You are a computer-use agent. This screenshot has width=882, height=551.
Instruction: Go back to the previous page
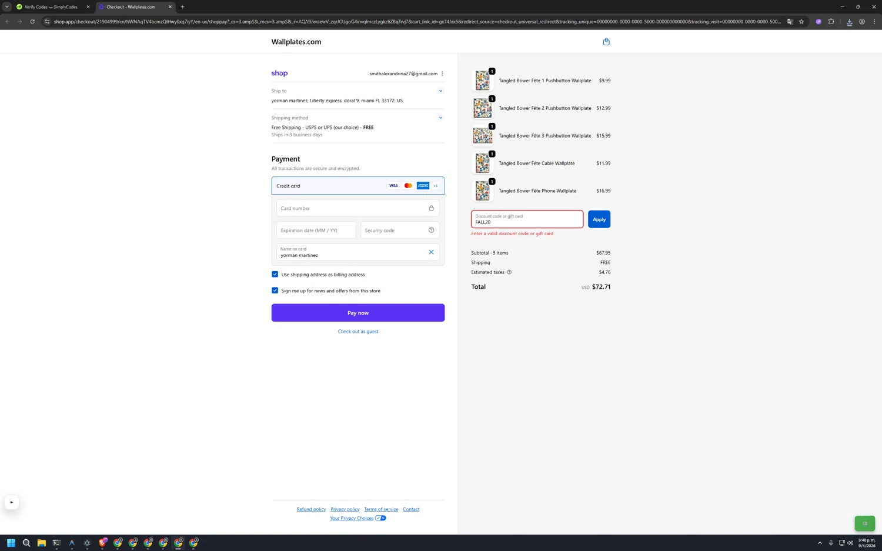click(x=8, y=22)
